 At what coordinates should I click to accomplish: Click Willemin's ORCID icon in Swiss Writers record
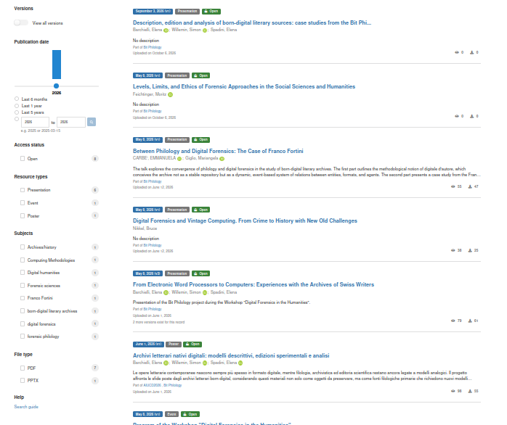(205, 292)
